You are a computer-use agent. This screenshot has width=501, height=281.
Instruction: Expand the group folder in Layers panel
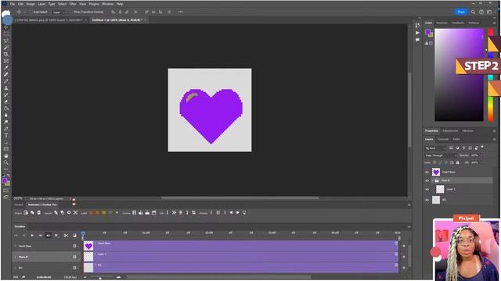tap(432, 180)
